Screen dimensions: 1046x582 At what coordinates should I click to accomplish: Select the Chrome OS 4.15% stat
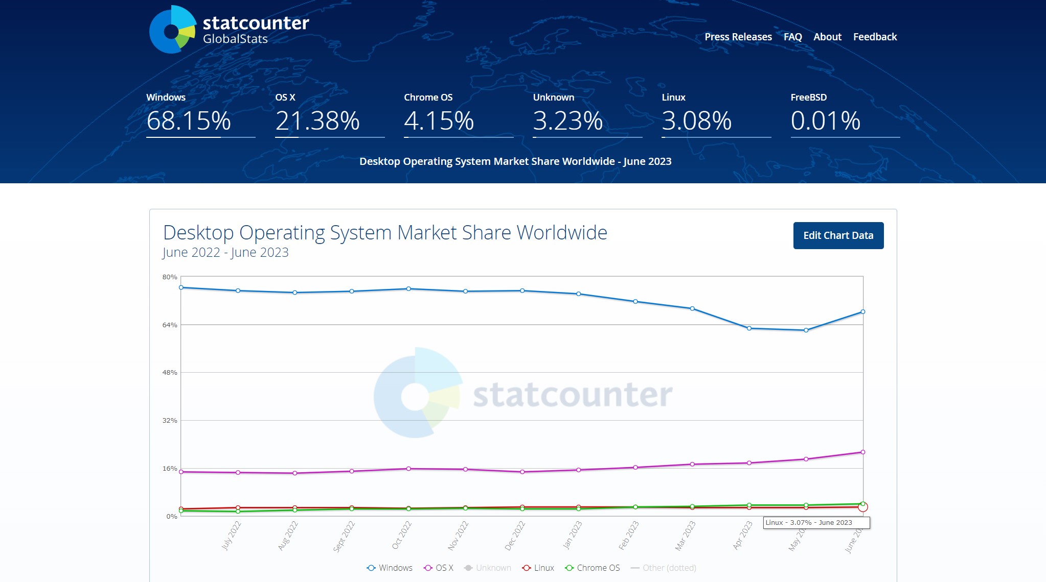point(459,115)
